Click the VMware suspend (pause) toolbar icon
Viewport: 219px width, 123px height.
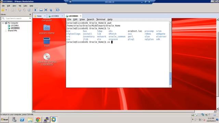pyautogui.click(x=3, y=10)
